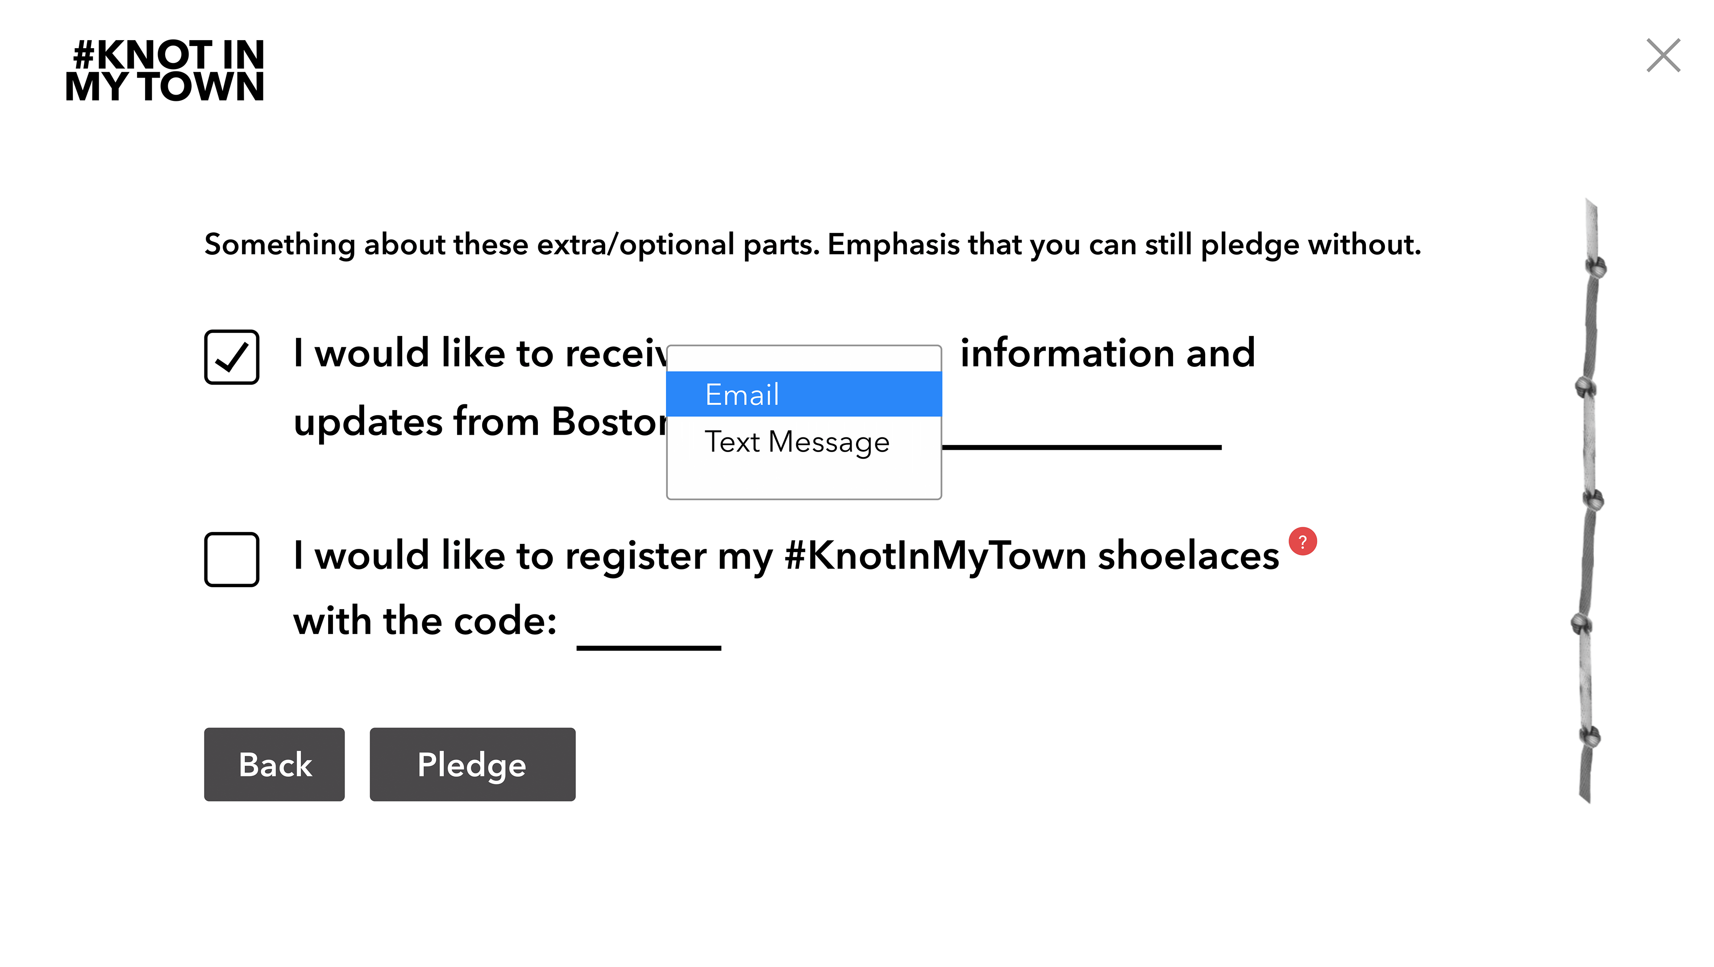
Task: Click the third knot on the shoelace
Action: 1593,499
